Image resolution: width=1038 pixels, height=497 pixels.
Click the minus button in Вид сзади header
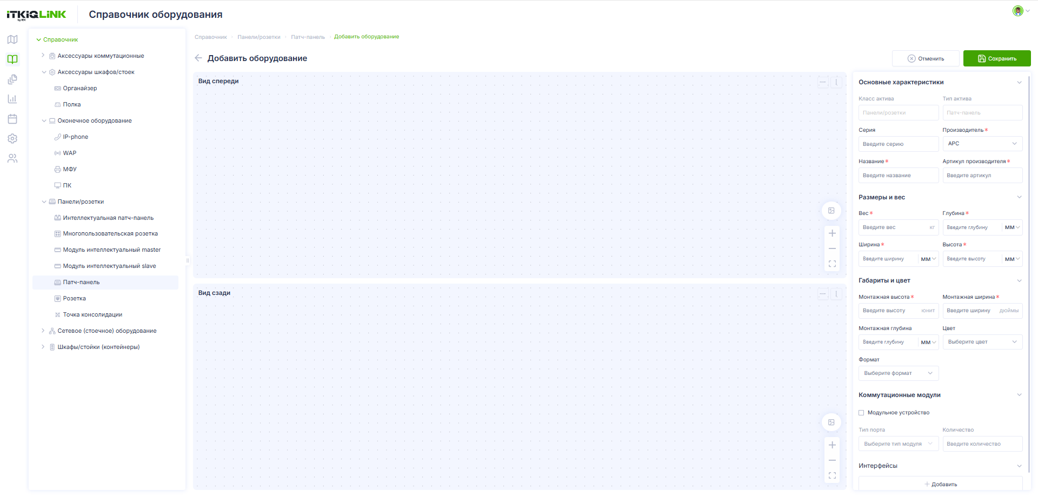[x=823, y=294]
